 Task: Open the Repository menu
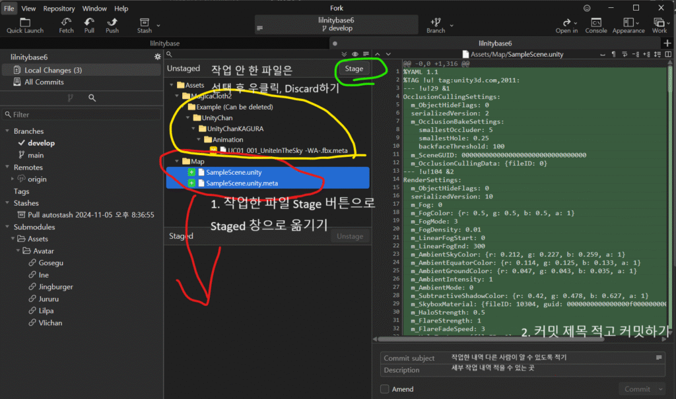(59, 9)
